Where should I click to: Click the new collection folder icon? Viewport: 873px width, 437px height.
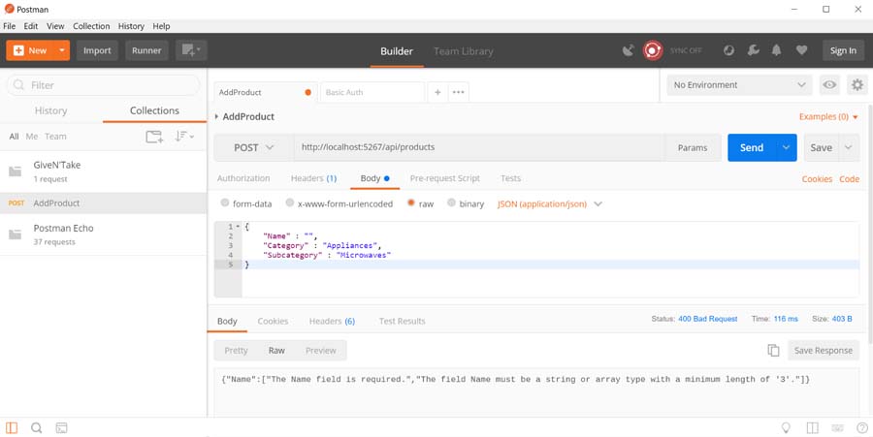click(154, 137)
